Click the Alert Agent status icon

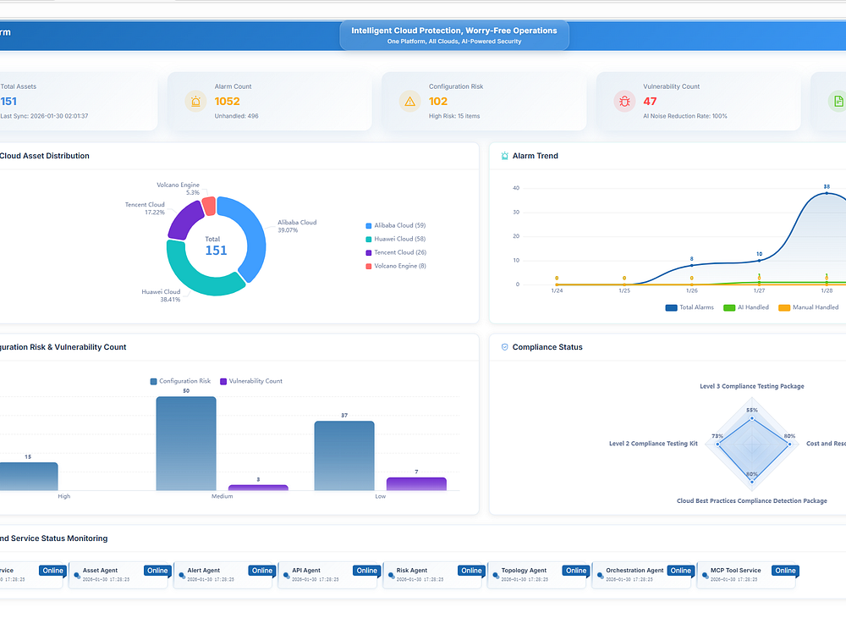[182, 576]
